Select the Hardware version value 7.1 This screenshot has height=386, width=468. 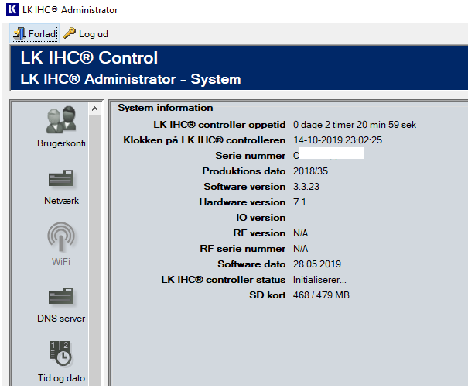[x=299, y=202]
